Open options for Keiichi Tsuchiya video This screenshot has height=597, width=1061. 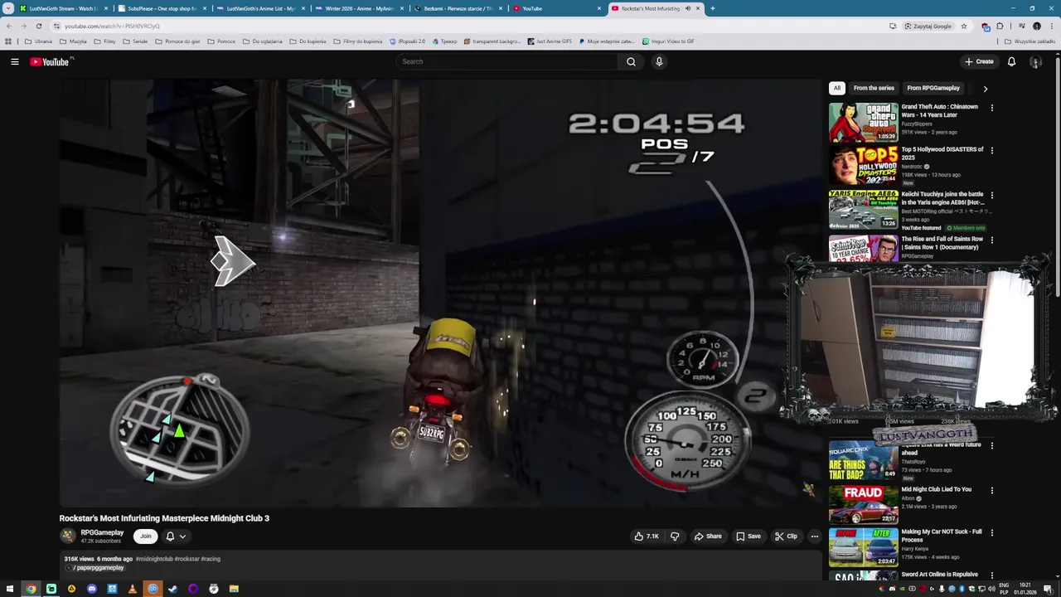pos(991,196)
